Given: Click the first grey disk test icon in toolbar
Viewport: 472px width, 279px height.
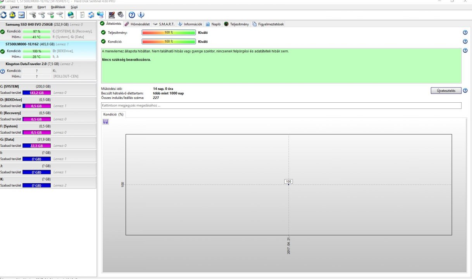Looking at the screenshot, I should [x=33, y=15].
